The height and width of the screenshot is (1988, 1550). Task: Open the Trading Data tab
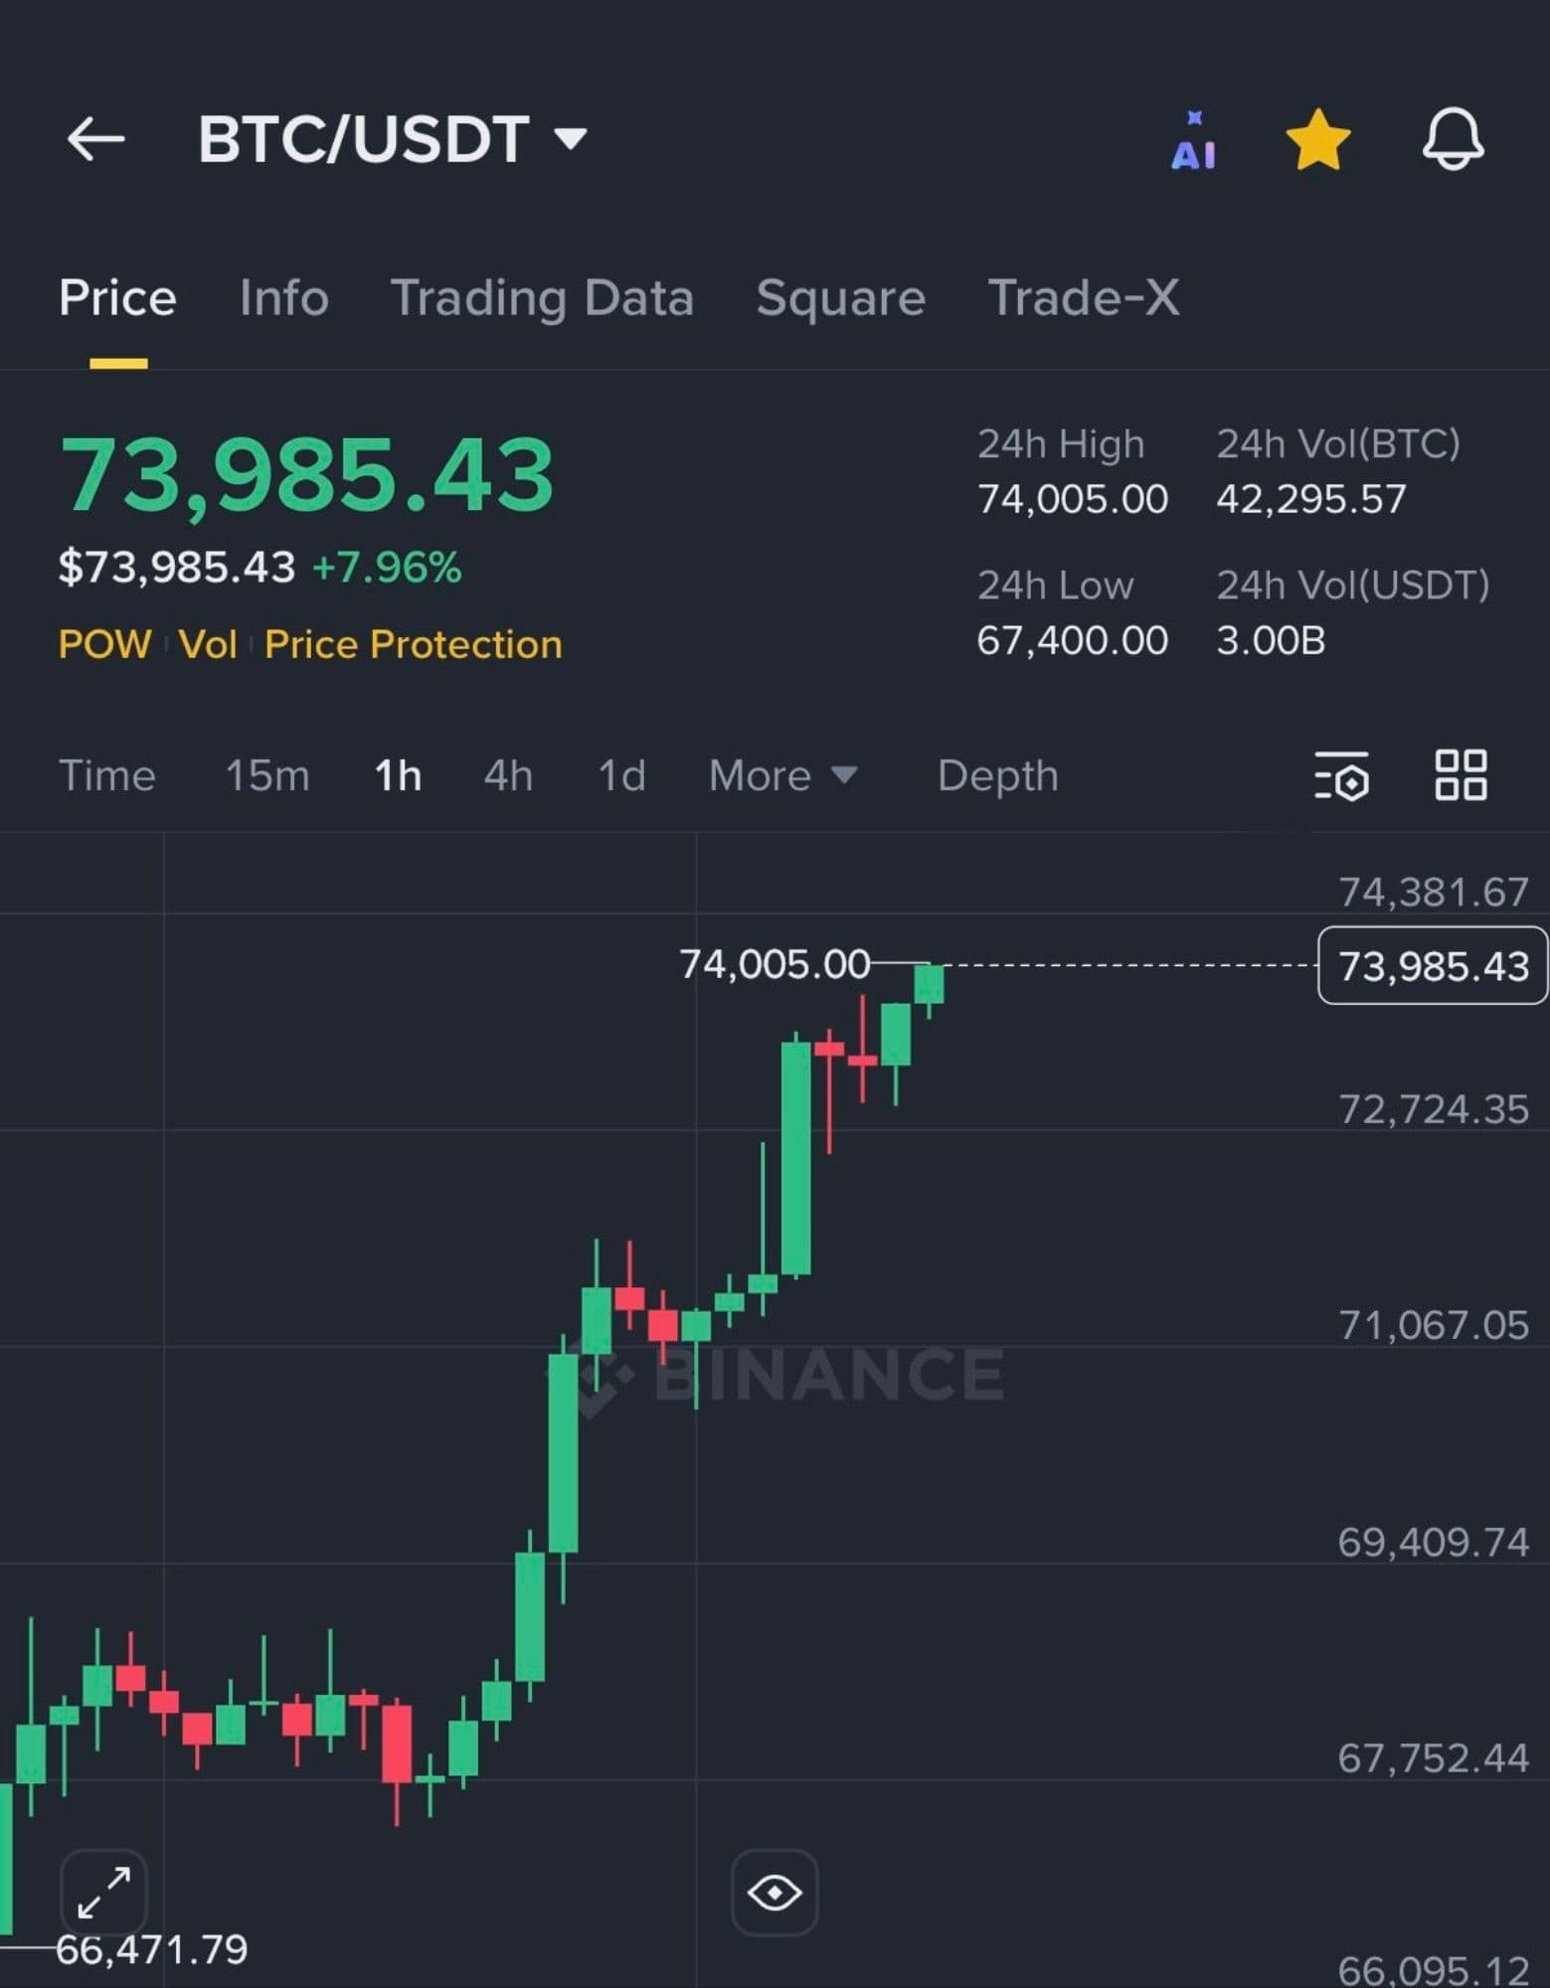click(x=542, y=297)
